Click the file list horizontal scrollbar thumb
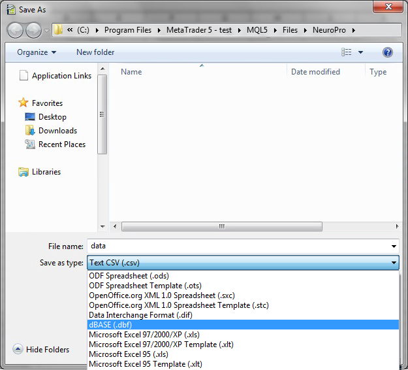This screenshot has width=408, height=370. point(222,226)
